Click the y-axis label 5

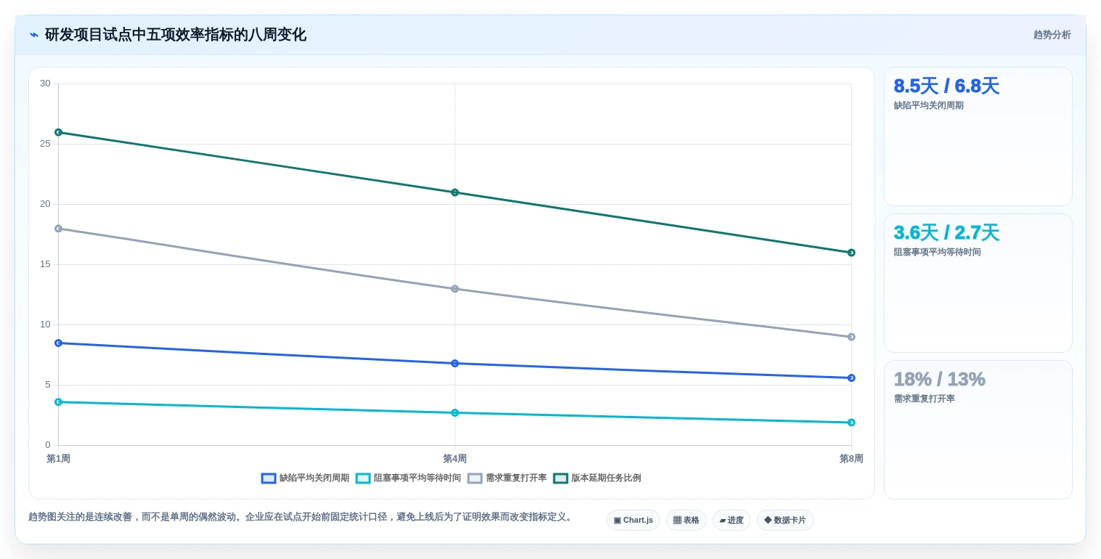coord(48,385)
